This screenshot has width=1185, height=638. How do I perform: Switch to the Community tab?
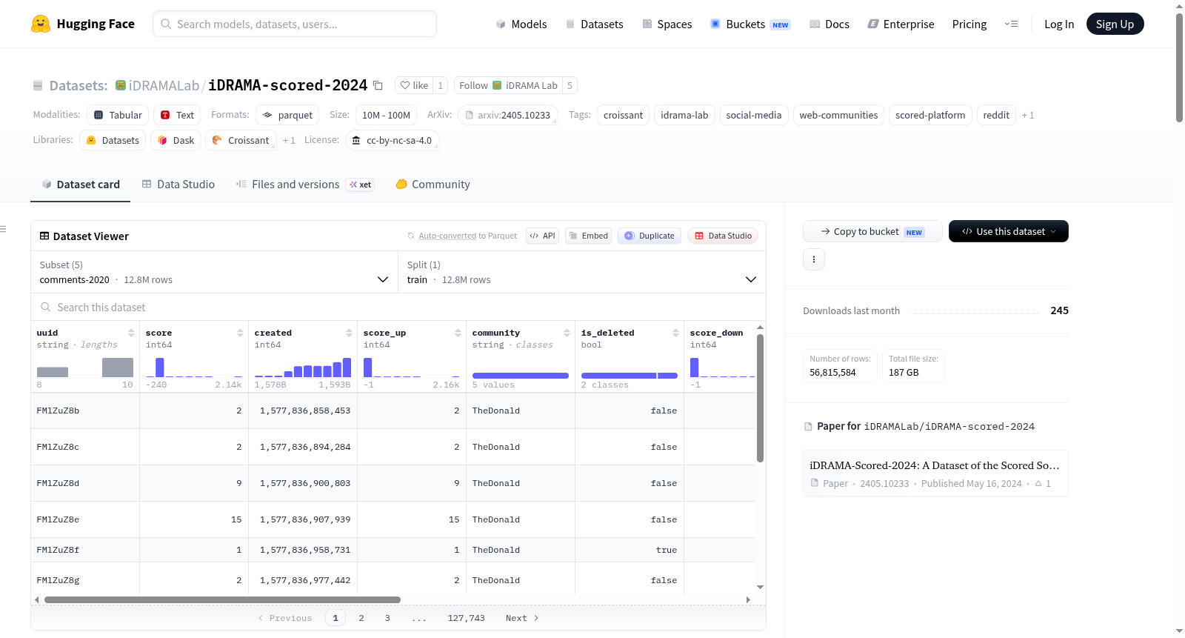tap(433, 185)
